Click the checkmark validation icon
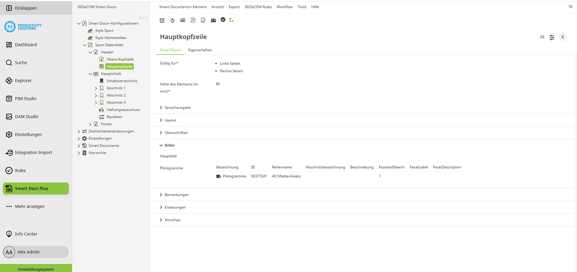The height and width of the screenshot is (272, 577). pos(223,20)
